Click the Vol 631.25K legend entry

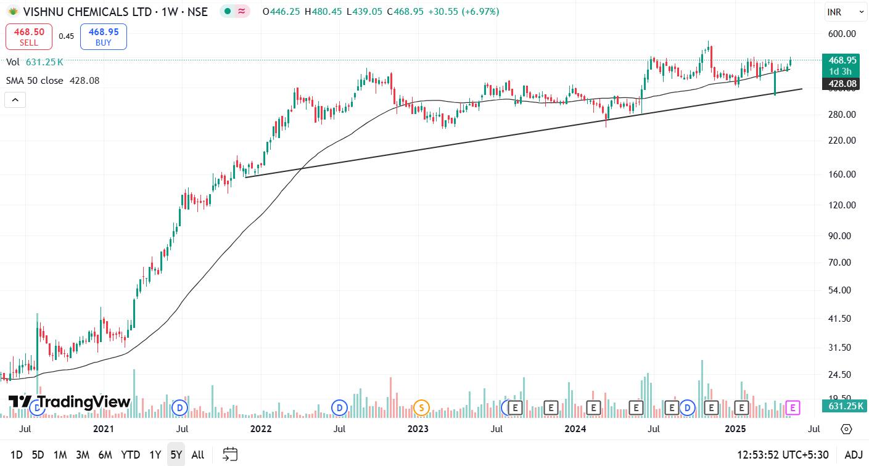click(35, 62)
